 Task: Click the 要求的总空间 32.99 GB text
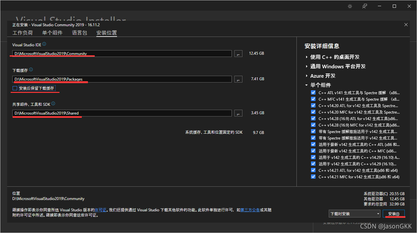coord(384,204)
